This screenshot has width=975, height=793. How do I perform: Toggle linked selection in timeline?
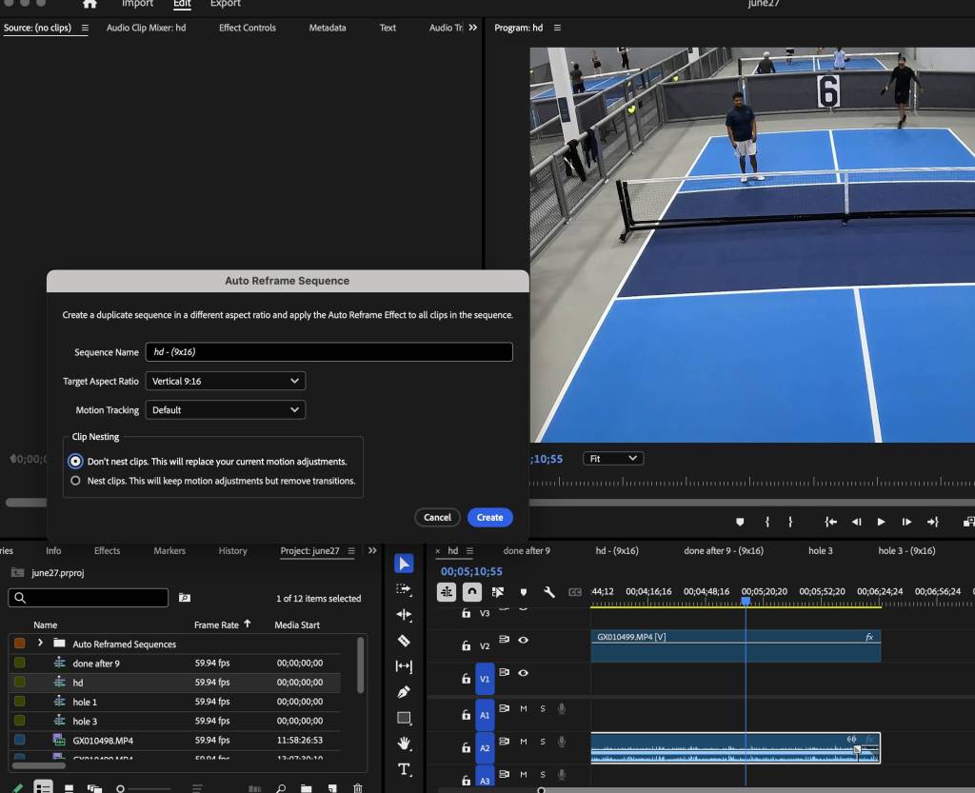point(497,591)
